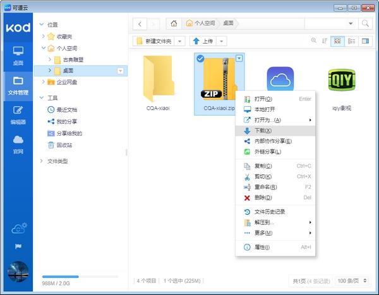Click the 988M / 2.0G storage usage bar
Viewport: 379px width, 295px height.
[80, 277]
